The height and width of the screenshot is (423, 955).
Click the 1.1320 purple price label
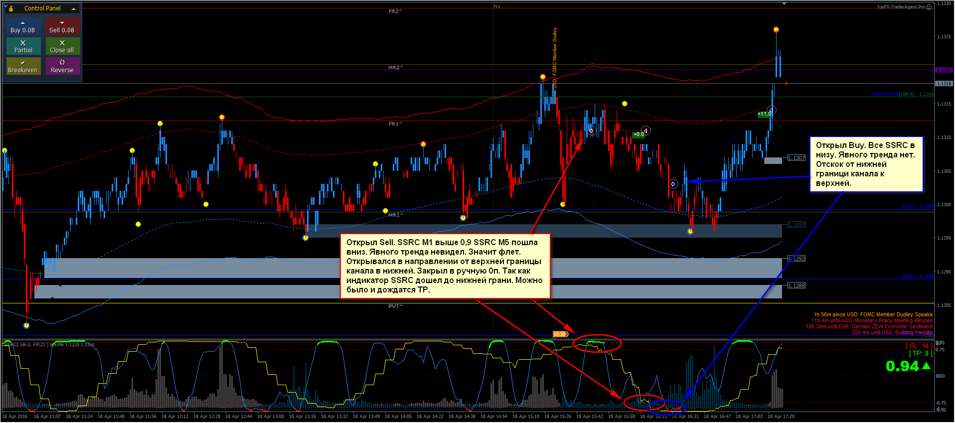pos(945,70)
